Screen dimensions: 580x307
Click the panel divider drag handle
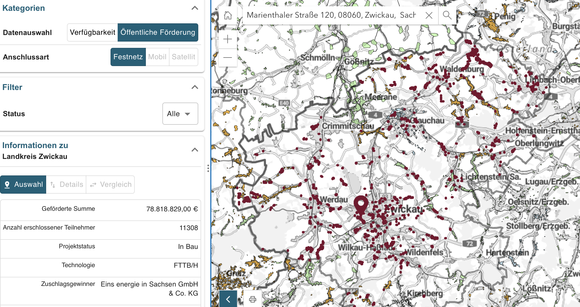click(208, 168)
